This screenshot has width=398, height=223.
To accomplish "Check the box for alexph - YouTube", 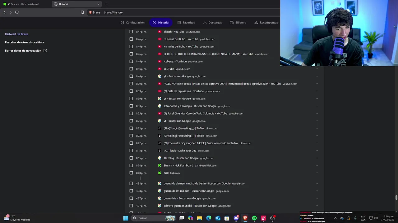I will (x=131, y=32).
